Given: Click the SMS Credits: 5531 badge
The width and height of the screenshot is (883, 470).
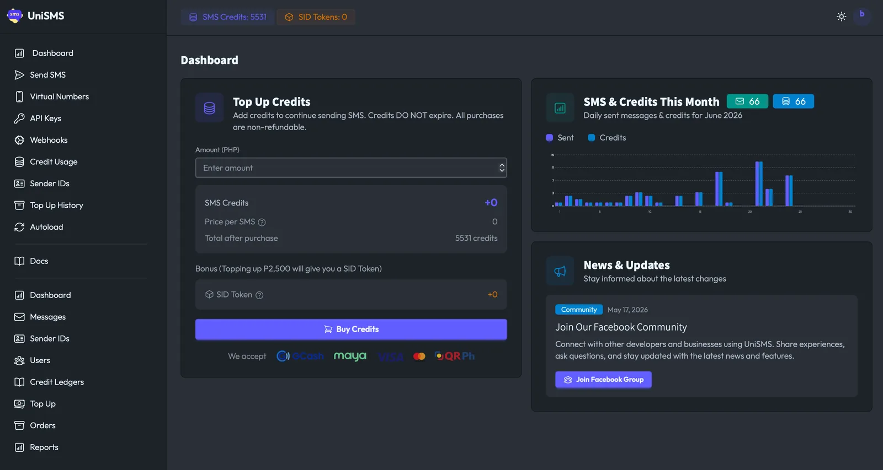Looking at the screenshot, I should [x=227, y=17].
